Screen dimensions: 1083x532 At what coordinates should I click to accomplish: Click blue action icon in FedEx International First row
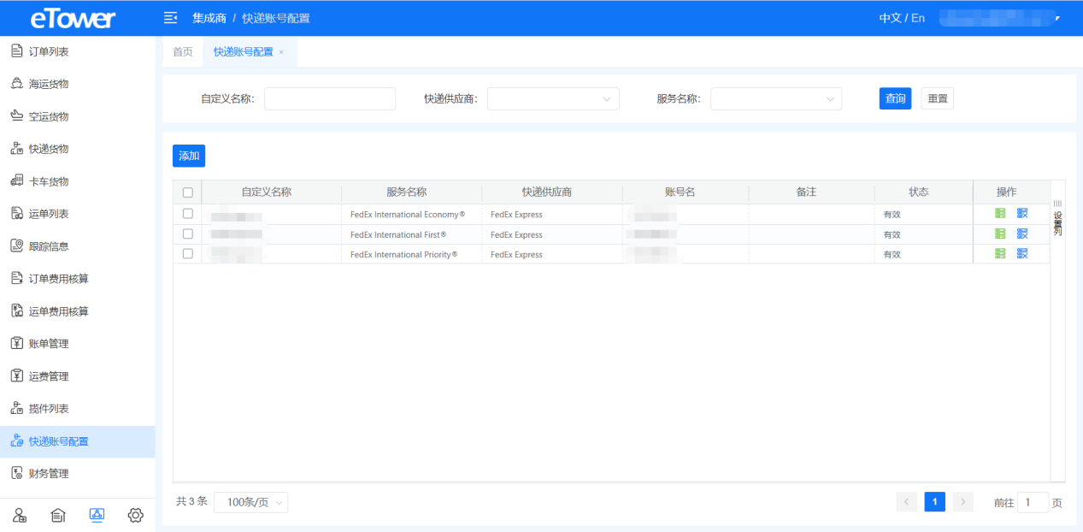(x=1022, y=233)
